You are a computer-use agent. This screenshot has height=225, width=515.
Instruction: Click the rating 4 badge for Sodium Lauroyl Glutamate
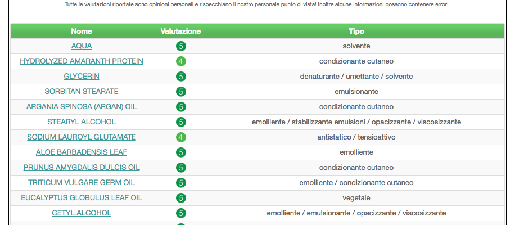180,137
